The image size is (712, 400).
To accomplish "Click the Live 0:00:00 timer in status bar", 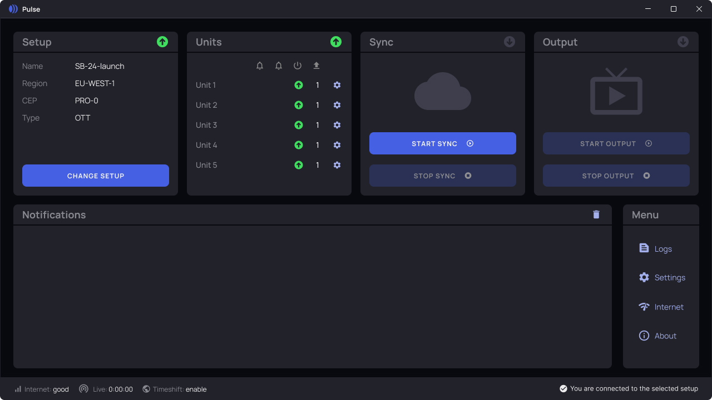I will click(106, 389).
